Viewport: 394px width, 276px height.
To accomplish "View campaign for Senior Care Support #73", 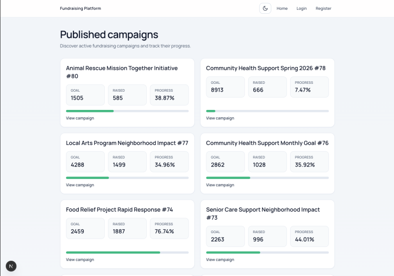I will coord(220,260).
